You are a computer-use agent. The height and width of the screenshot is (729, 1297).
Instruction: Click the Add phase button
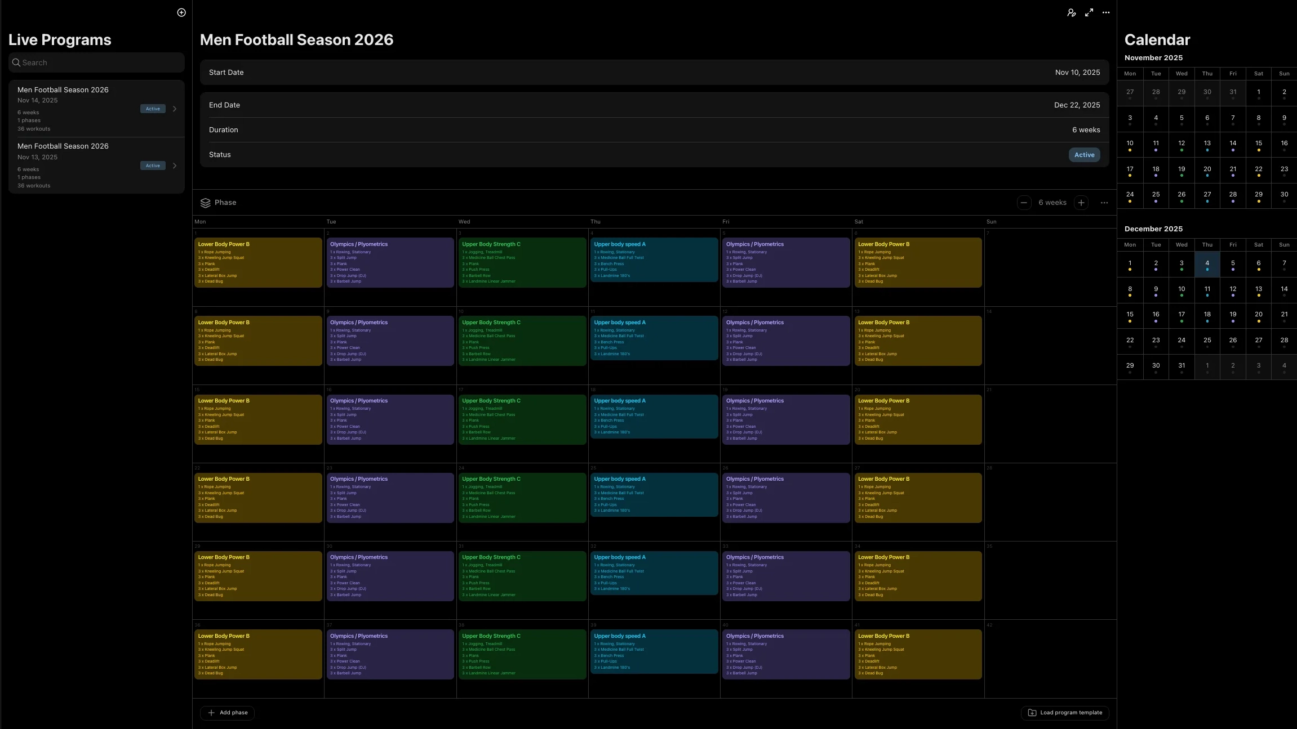point(227,713)
